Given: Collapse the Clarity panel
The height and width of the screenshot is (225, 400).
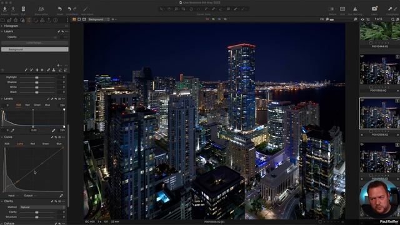Looking at the screenshot, I should pyautogui.click(x=2, y=201).
